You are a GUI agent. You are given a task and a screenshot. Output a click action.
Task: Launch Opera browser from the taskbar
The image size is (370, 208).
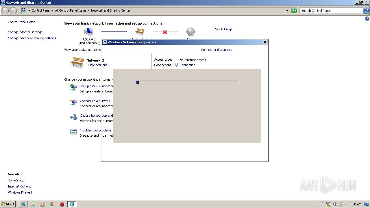point(62,204)
